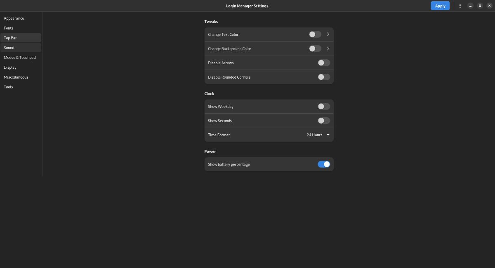
Task: Expand Change Background Color options via chevron
Action: tap(328, 49)
